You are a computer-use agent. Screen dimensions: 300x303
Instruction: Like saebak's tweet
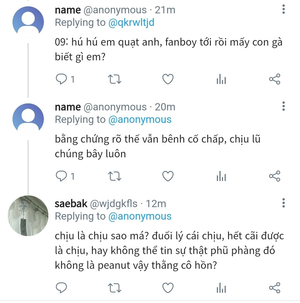(x=168, y=287)
